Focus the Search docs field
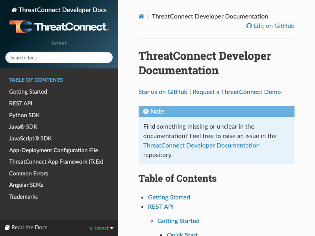The image size is (315, 236). tap(59, 57)
